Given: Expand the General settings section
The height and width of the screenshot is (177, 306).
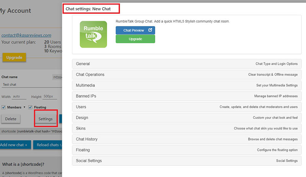Looking at the screenshot, I should (187, 64).
